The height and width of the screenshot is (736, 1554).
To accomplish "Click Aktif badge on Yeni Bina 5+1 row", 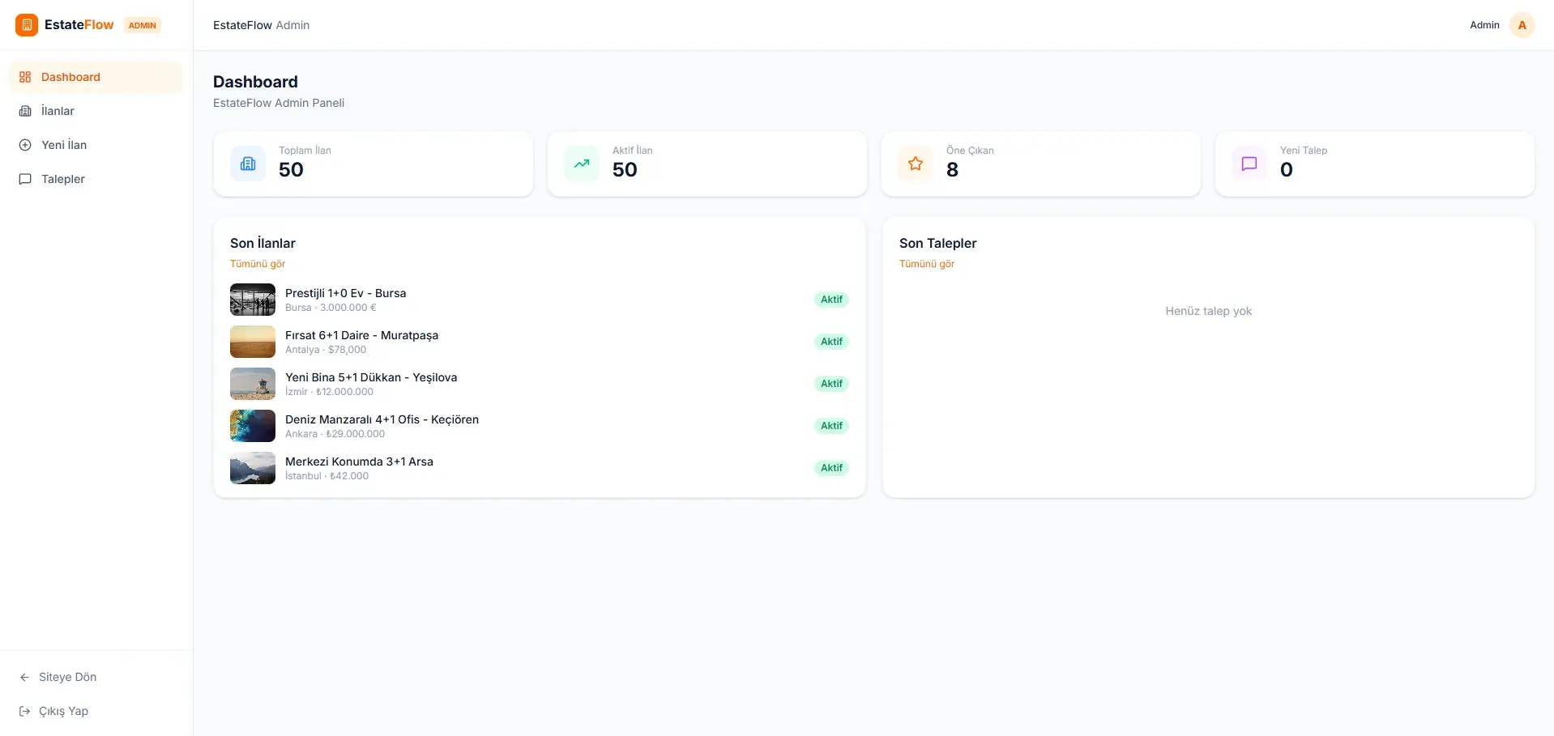I will click(831, 384).
